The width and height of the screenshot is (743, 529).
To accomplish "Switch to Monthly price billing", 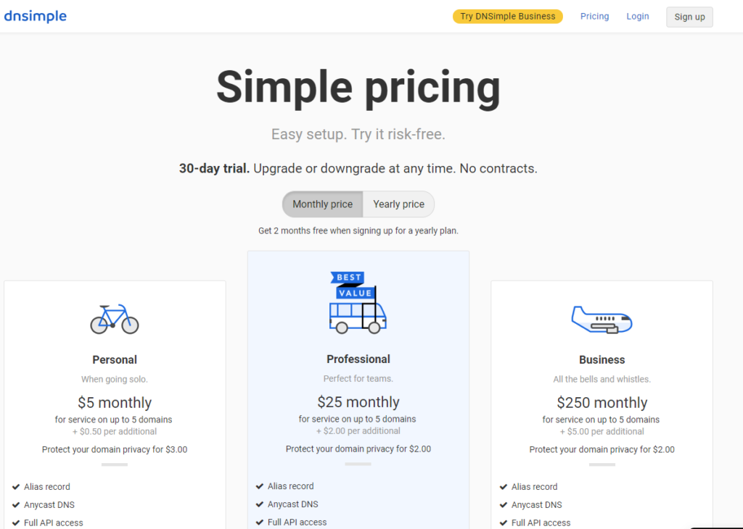I will (x=323, y=204).
